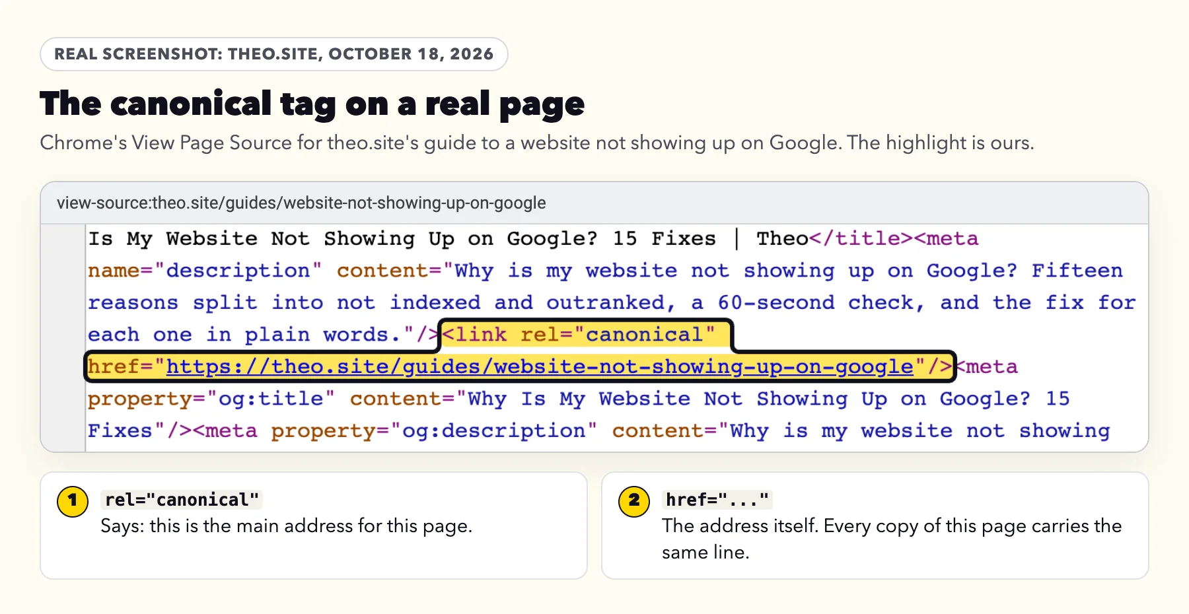Click the name="description" attribute in source
Screen dimensions: 1189x614
205,271
